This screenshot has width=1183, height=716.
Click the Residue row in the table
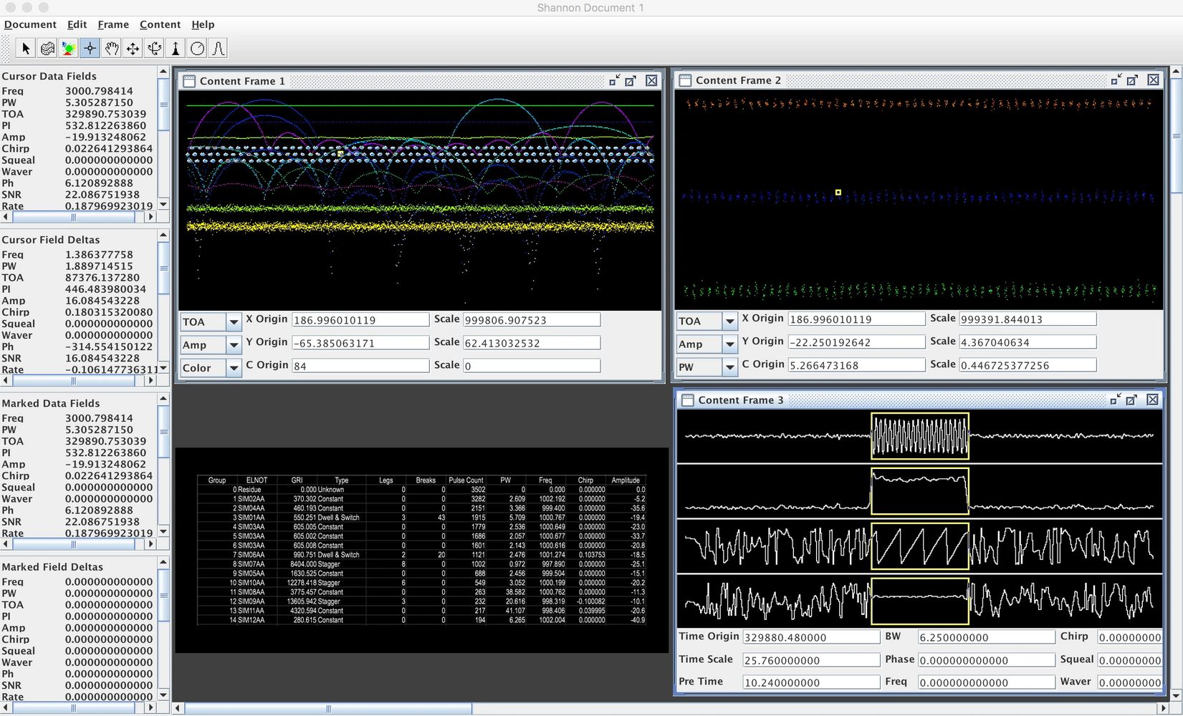(x=422, y=490)
